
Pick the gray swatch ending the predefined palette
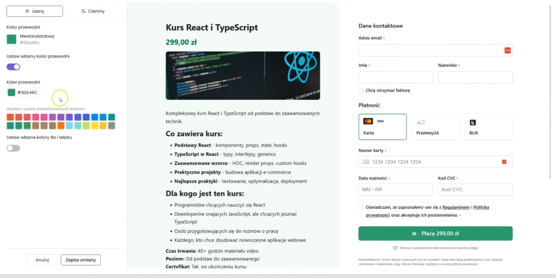[x=111, y=126]
